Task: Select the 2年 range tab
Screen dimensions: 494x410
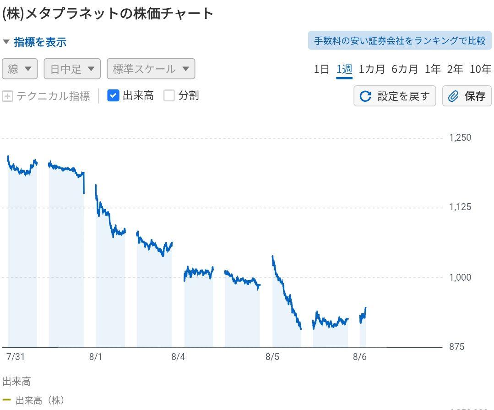Action: coord(455,69)
